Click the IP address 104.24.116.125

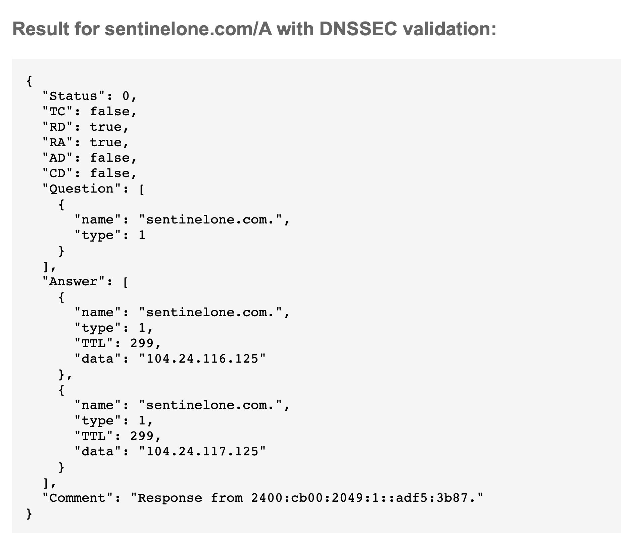202,359
